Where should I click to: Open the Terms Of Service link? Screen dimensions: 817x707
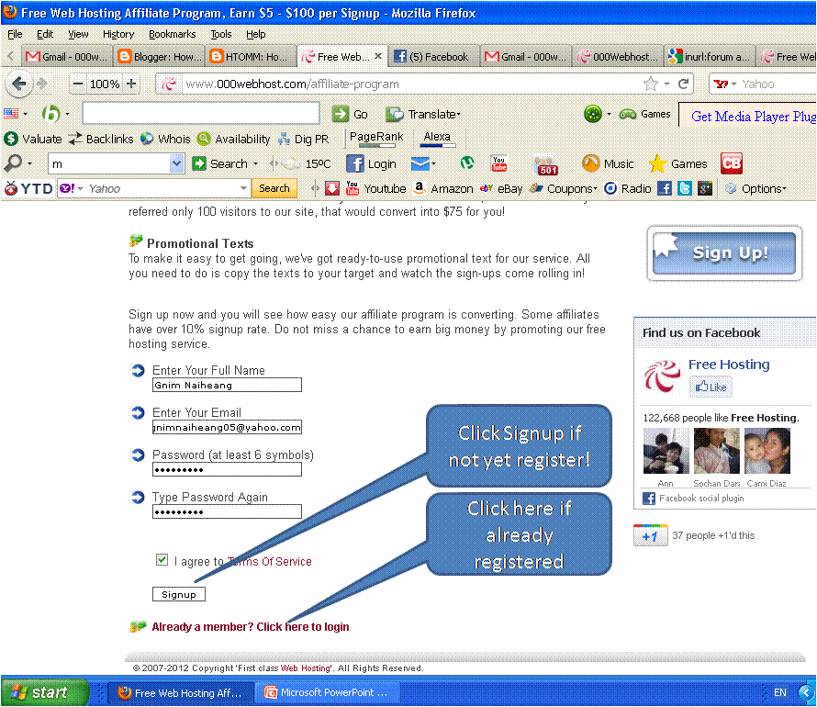coord(269,562)
